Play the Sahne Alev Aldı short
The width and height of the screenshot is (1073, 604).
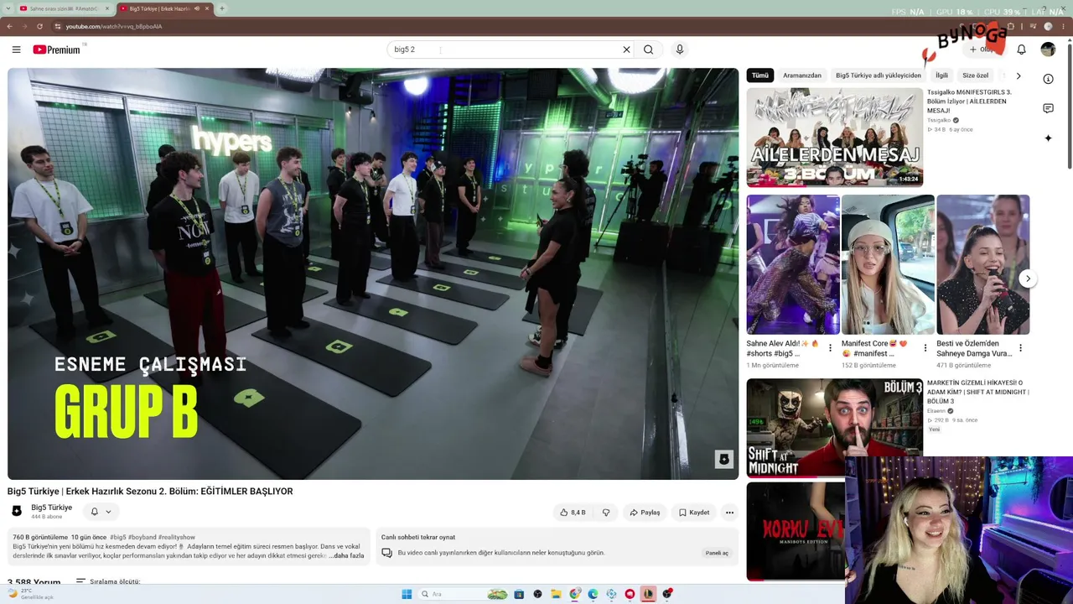pos(793,264)
